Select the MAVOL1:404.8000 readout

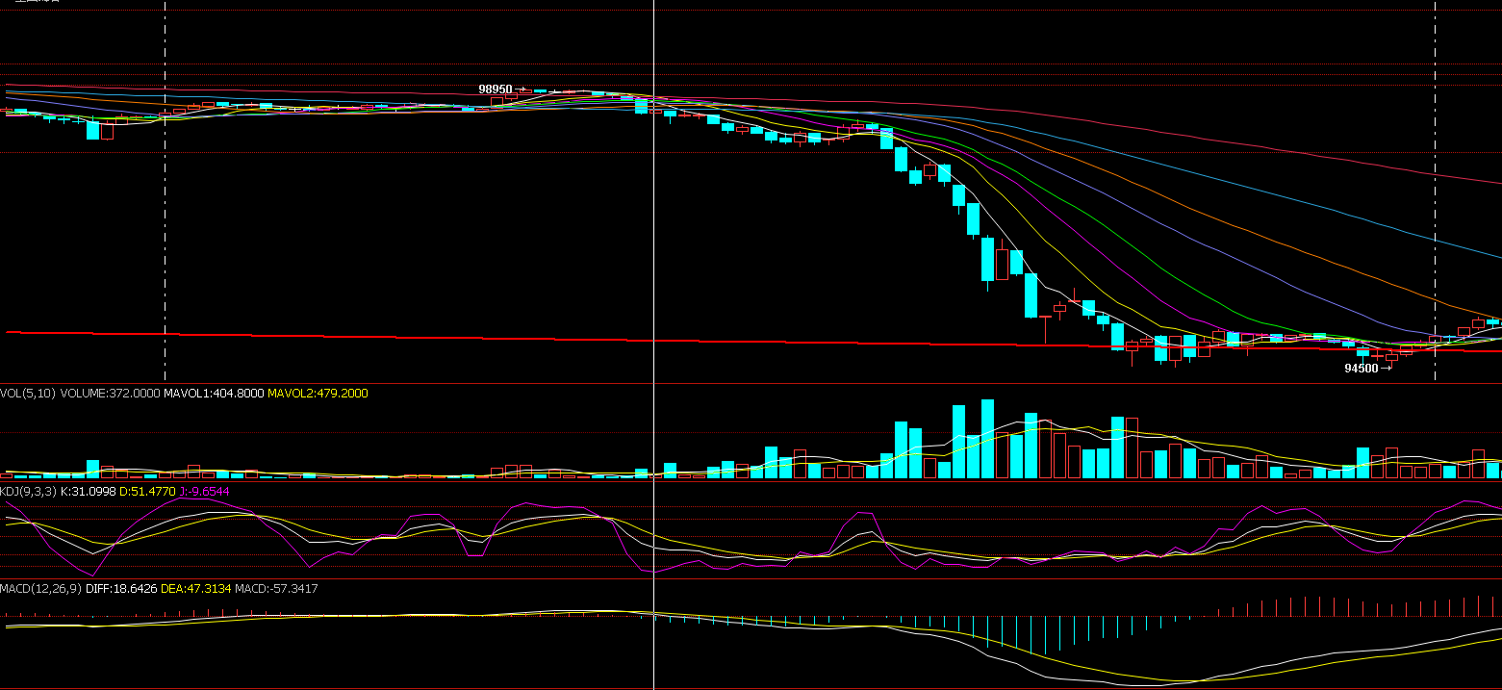[214, 393]
